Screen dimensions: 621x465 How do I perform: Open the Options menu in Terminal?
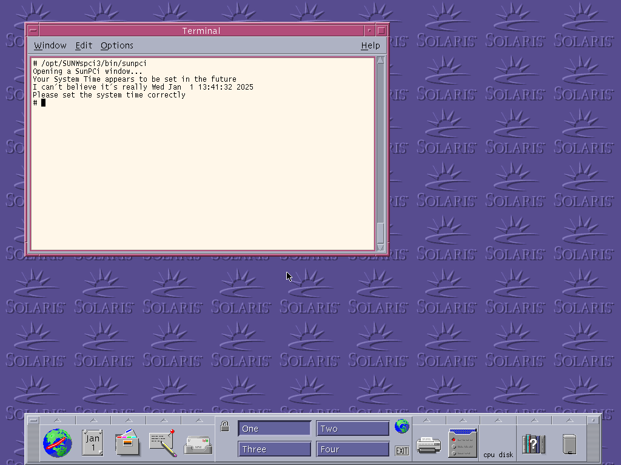pyautogui.click(x=117, y=45)
